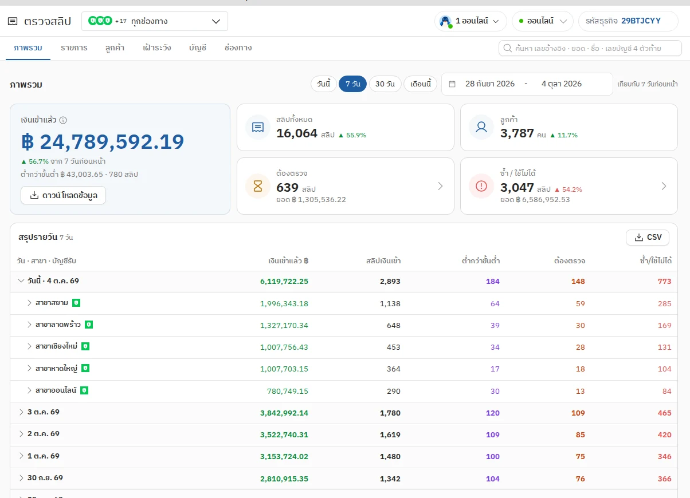Click the start date 28 กันยา 2026
Viewport: 690px width, 498px height.
point(490,84)
